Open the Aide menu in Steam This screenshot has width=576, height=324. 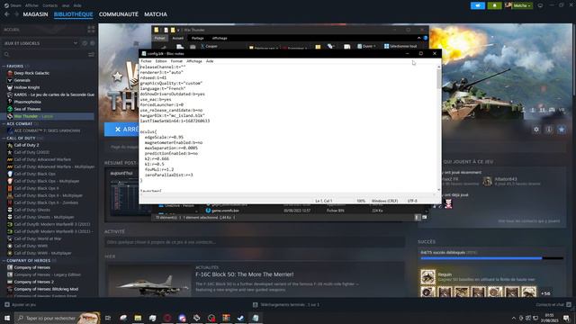[x=77, y=5]
